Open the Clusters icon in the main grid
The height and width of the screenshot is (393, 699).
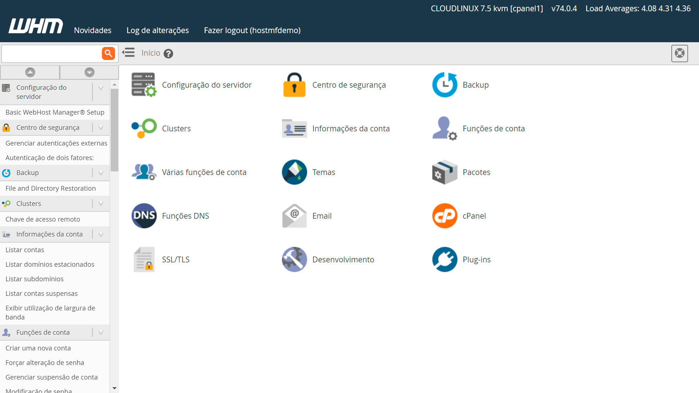pyautogui.click(x=144, y=128)
